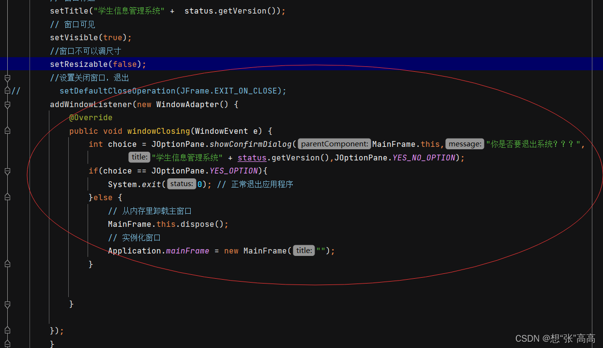The height and width of the screenshot is (348, 603).
Task: Click the title: hint before "学生信息管理系统" in showConfirmDialog
Action: [139, 157]
